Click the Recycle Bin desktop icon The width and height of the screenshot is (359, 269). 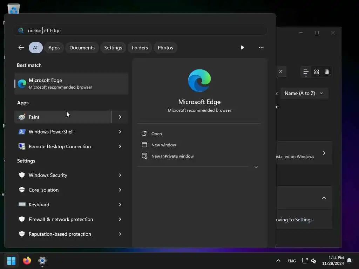click(14, 9)
